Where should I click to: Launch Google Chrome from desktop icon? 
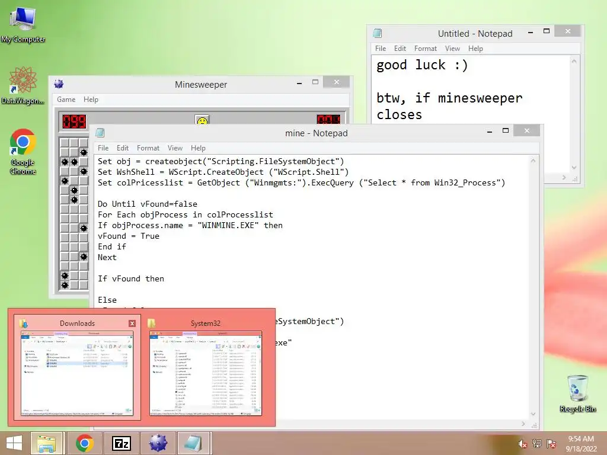coord(23,152)
